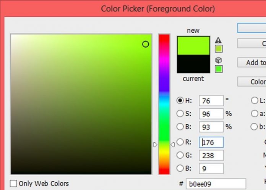
Task: Click the left hue slider arrow
Action: (155, 145)
